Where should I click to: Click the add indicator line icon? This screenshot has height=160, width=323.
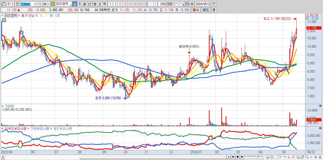182,4
